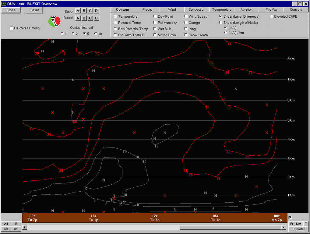Click the timeline scroll left arrow

click(x=25, y=227)
